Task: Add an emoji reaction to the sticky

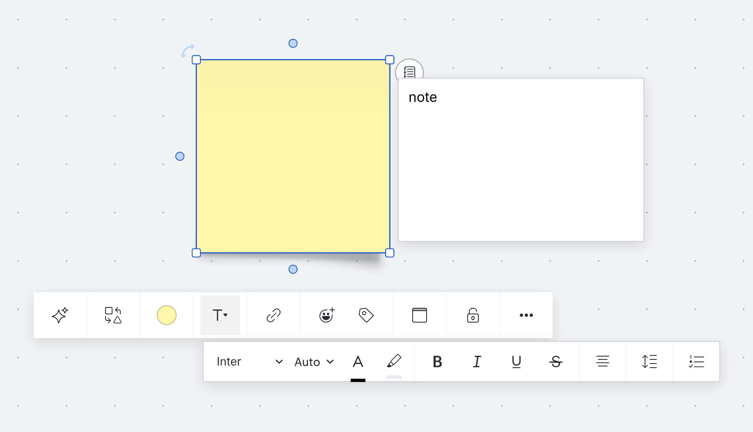Action: click(327, 315)
